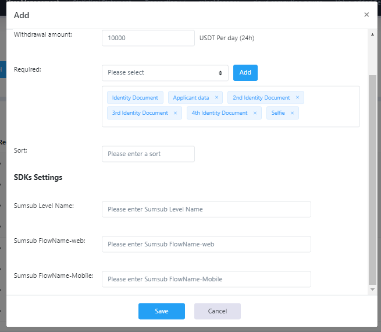The width and height of the screenshot is (381, 332).
Task: Click the Sort input field
Action: [x=148, y=154]
